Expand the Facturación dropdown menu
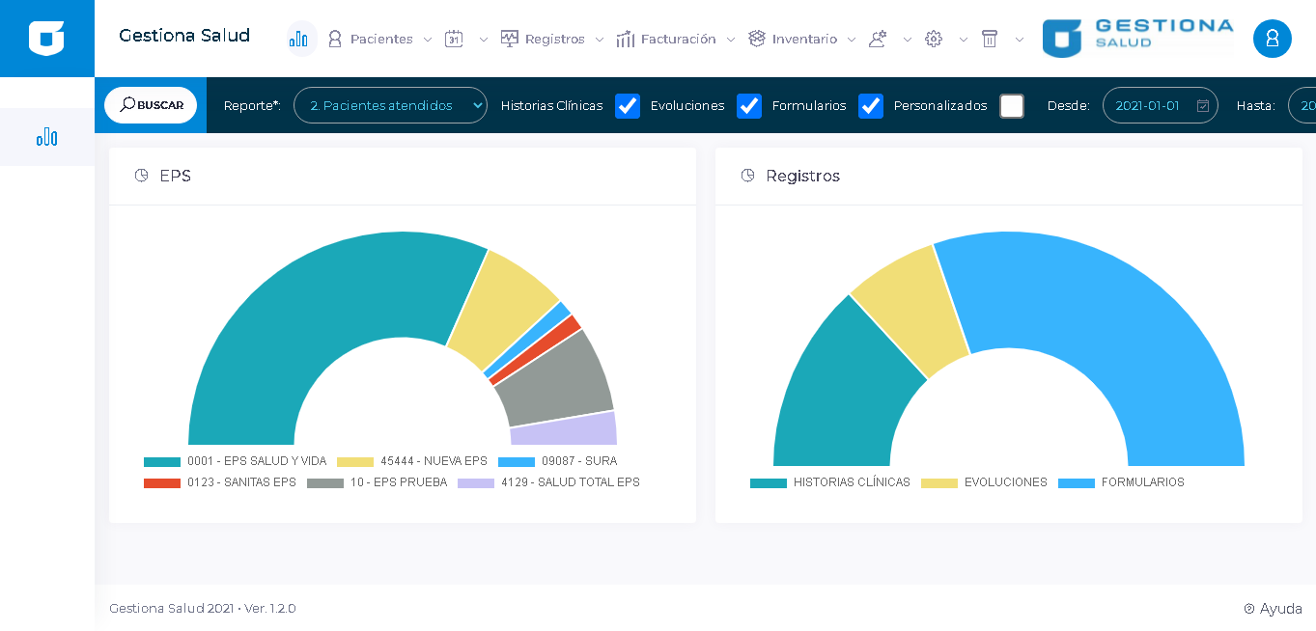The height and width of the screenshot is (631, 1316). pos(675,39)
